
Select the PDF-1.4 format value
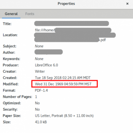(x=41, y=90)
